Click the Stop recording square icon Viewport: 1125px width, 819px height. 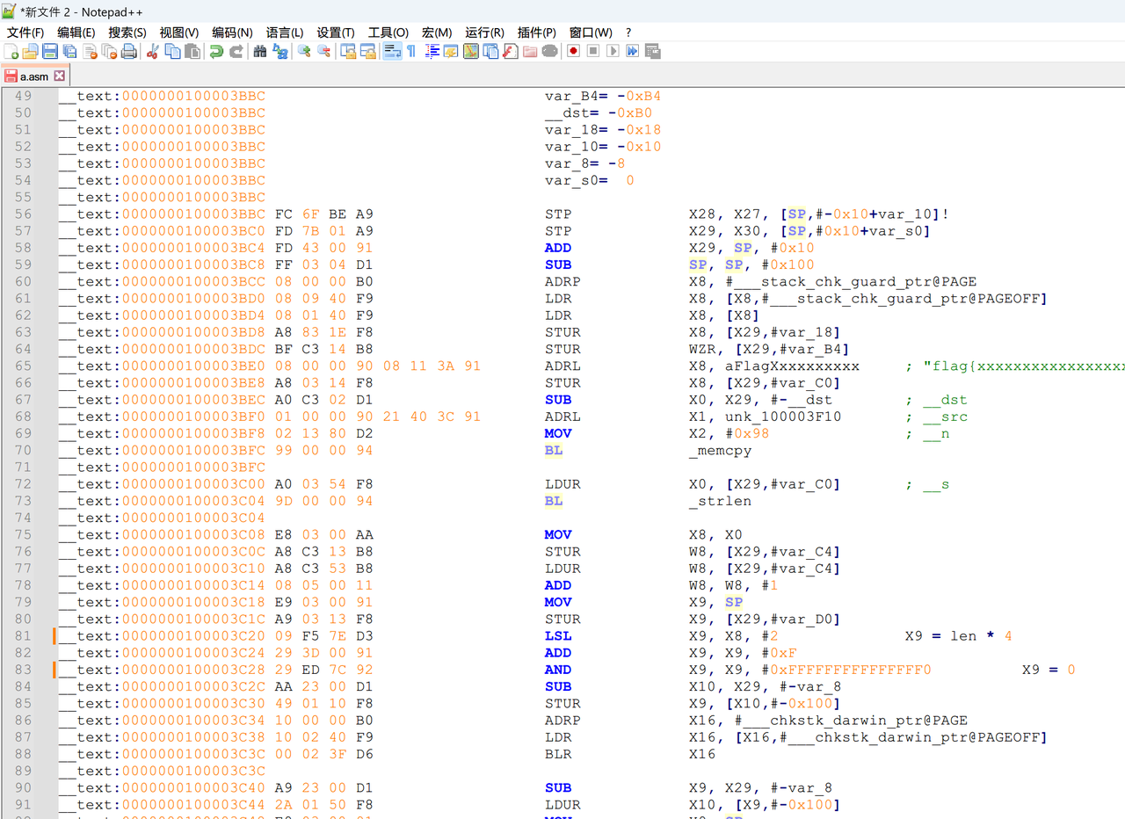593,52
